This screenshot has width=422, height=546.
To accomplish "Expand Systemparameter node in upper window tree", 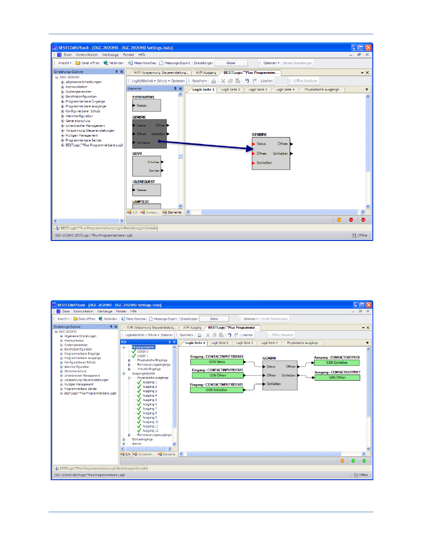I will pos(62,92).
